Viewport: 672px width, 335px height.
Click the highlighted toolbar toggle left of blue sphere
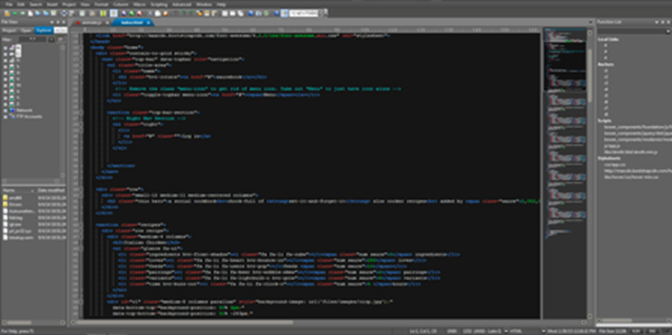point(114,14)
